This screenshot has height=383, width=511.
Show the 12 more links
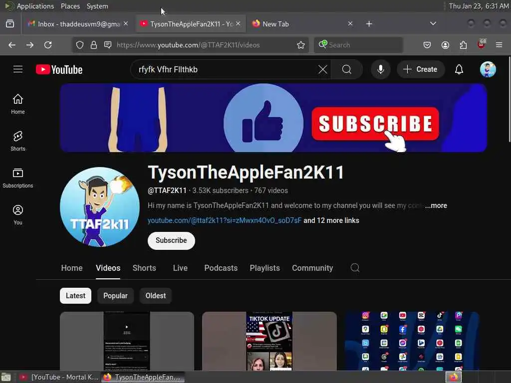coord(331,220)
